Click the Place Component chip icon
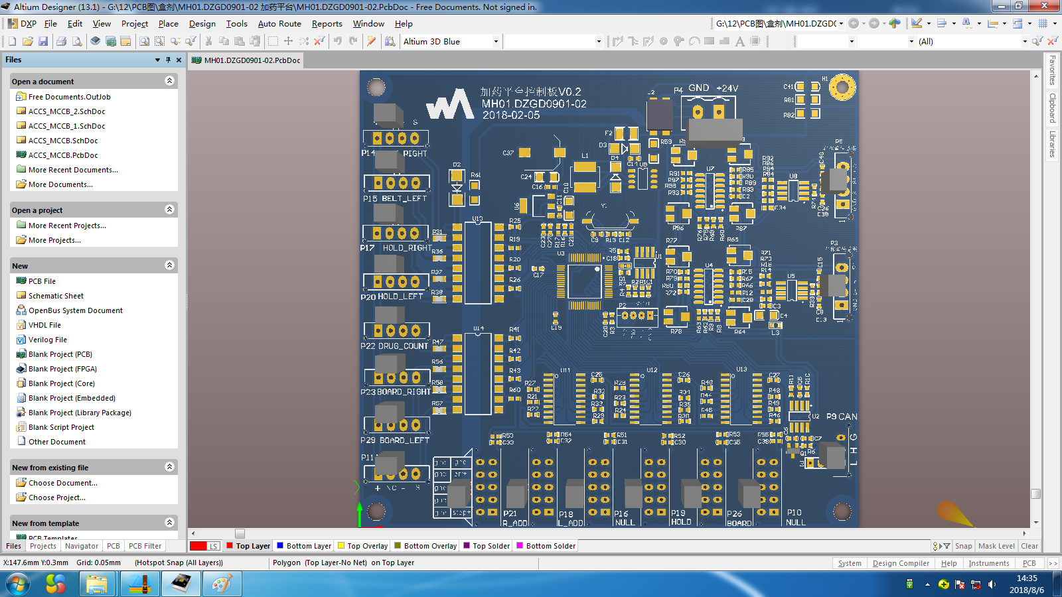The width and height of the screenshot is (1062, 597). click(755, 41)
